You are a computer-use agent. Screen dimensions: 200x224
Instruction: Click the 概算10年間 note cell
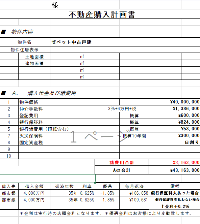134,136
